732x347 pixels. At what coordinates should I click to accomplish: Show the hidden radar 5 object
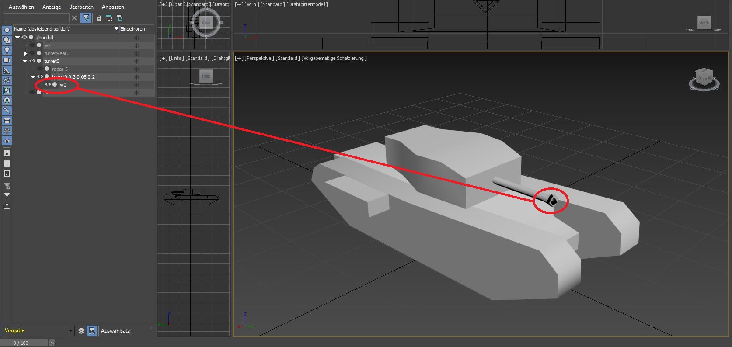click(40, 69)
